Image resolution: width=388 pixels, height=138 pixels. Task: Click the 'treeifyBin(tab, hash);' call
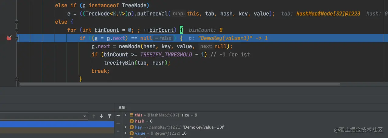coord(137,63)
